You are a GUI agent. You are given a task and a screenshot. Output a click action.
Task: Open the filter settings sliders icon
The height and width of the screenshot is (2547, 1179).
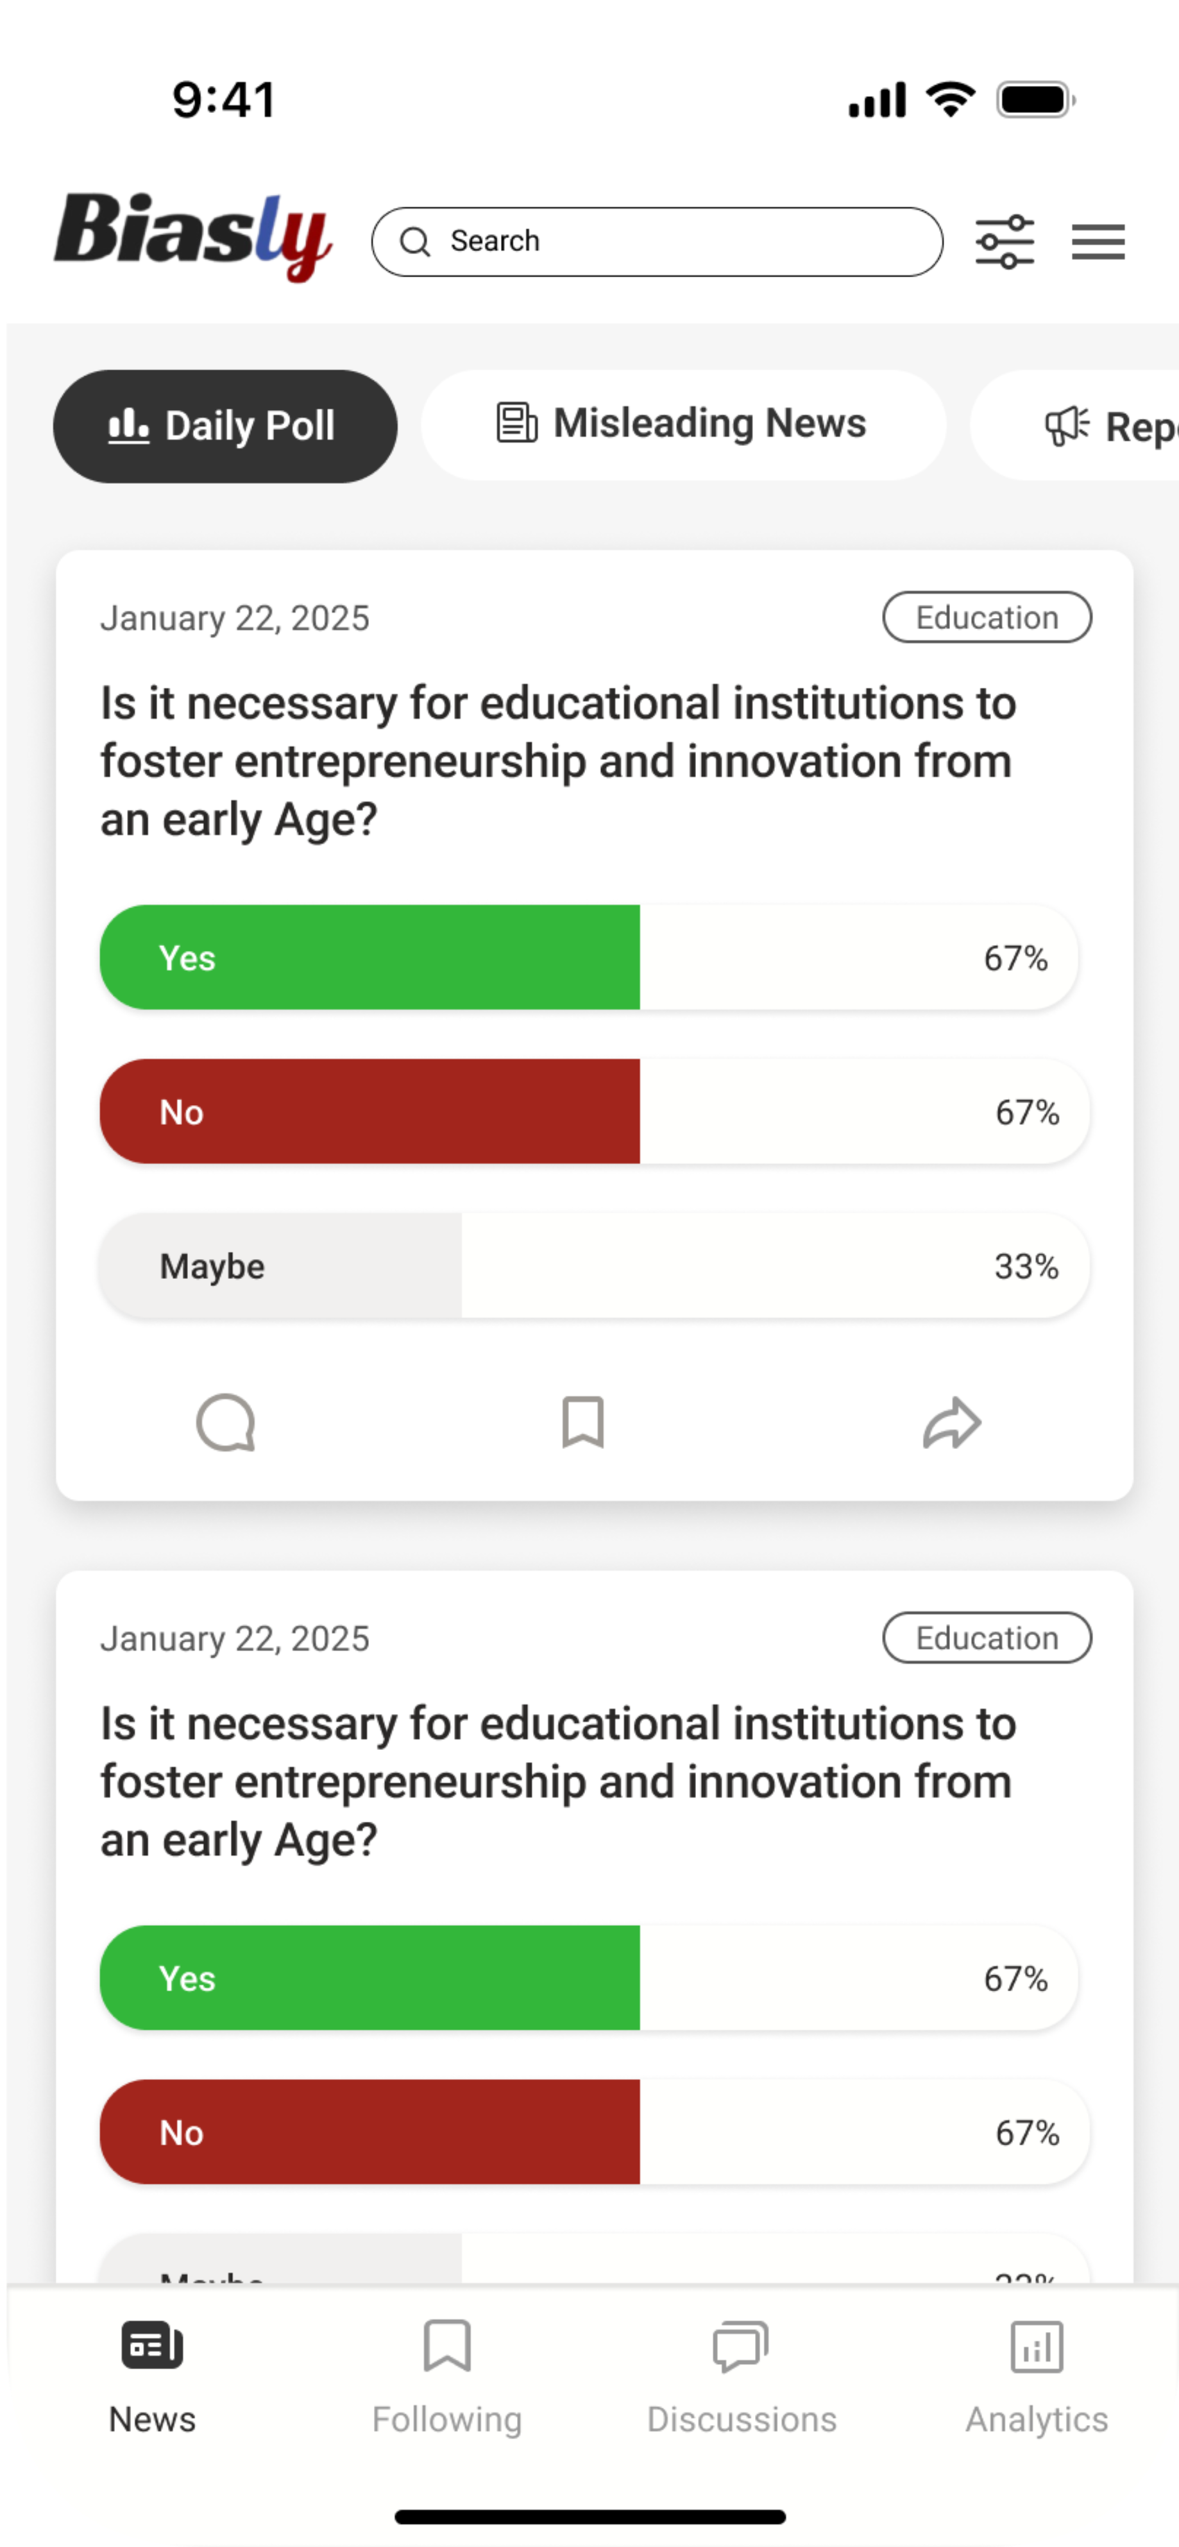tap(1004, 242)
